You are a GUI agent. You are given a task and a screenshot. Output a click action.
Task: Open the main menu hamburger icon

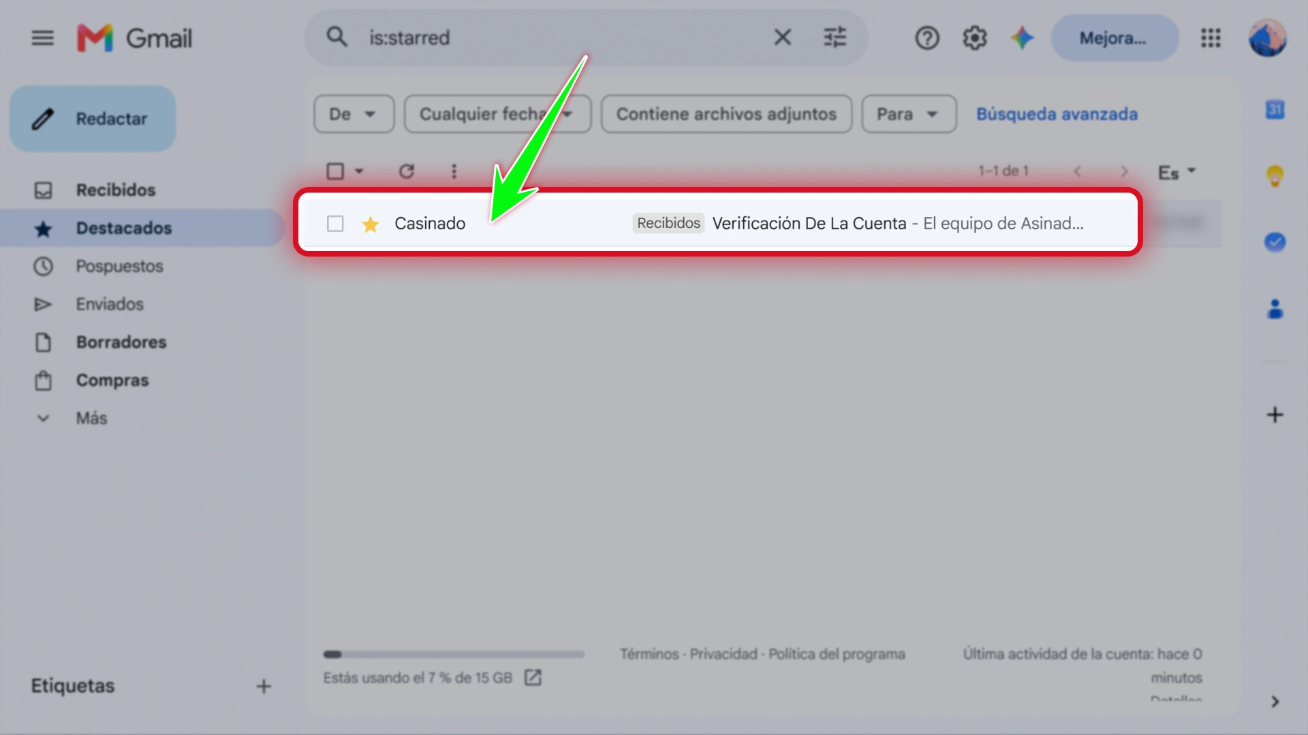[42, 38]
